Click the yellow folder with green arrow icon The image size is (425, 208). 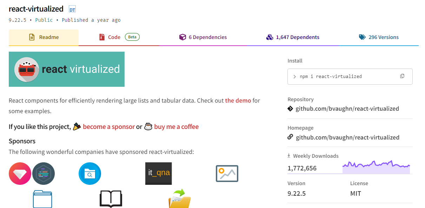click(180, 199)
